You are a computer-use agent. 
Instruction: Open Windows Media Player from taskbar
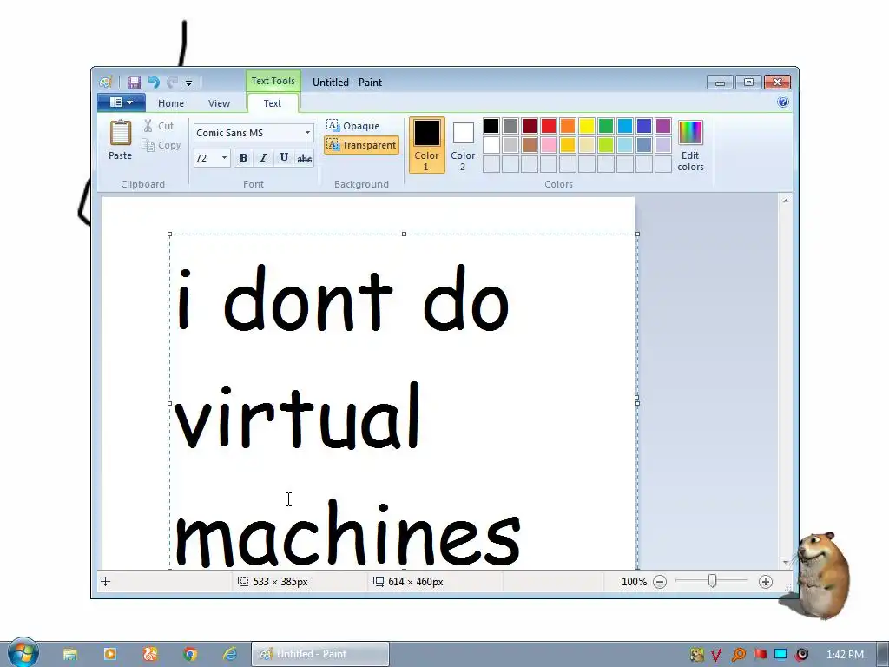[x=110, y=654]
